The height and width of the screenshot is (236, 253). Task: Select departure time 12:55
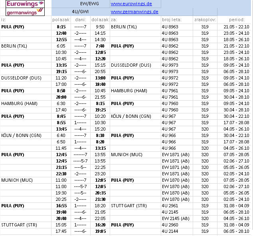point(61,40)
